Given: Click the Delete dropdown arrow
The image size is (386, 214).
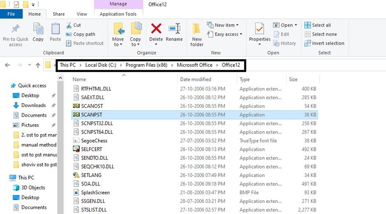Looking at the screenshot, I should [x=156, y=44].
